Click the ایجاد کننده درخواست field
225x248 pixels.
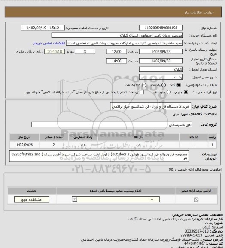[x=125, y=43]
